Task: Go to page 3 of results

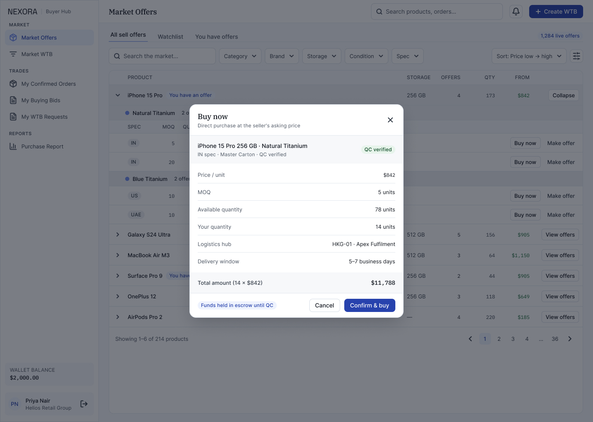Action: 513,339
